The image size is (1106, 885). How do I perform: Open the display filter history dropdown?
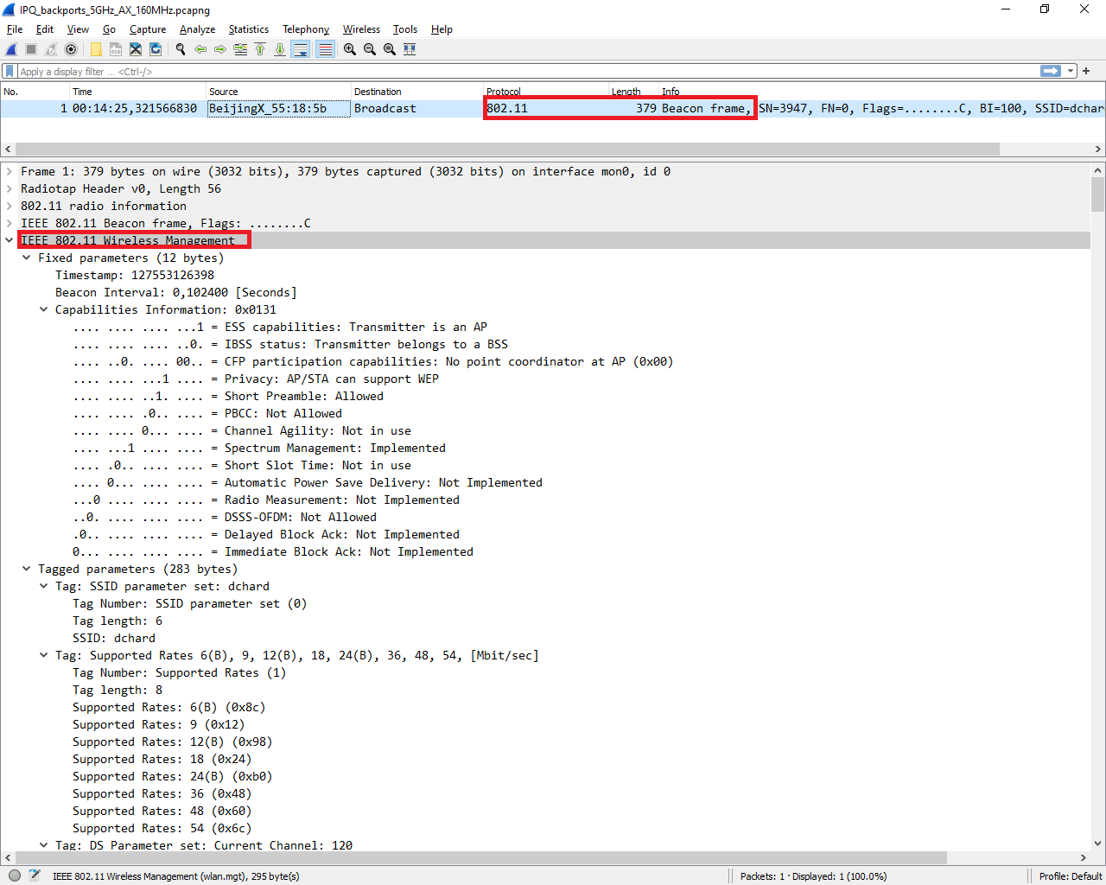tap(1071, 71)
